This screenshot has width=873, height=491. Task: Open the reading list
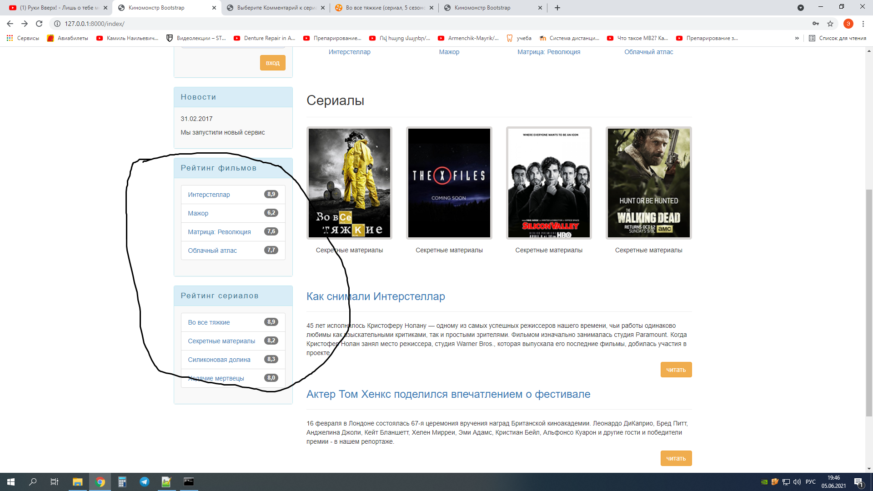click(838, 38)
